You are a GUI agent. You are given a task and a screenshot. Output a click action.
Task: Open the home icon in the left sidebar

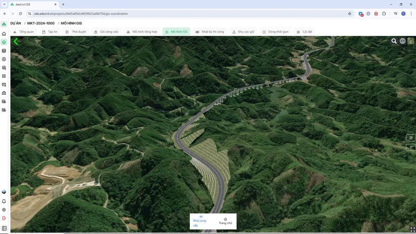click(x=4, y=34)
